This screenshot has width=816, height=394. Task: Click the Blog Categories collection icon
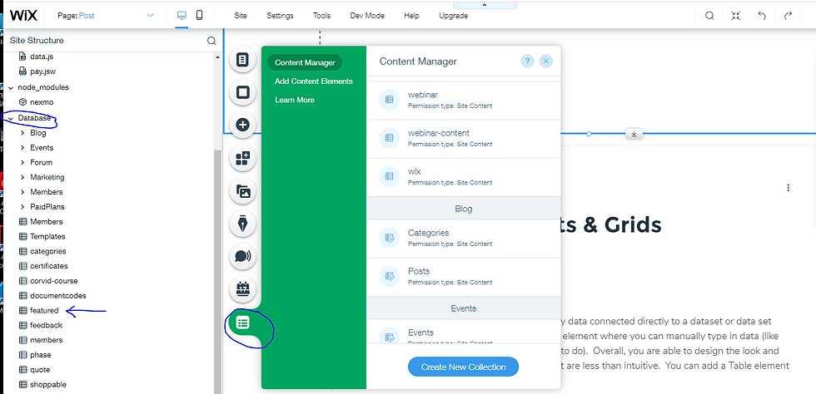389,238
